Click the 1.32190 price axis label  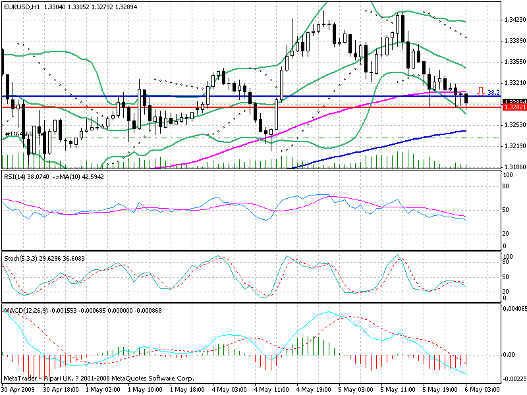(515, 145)
